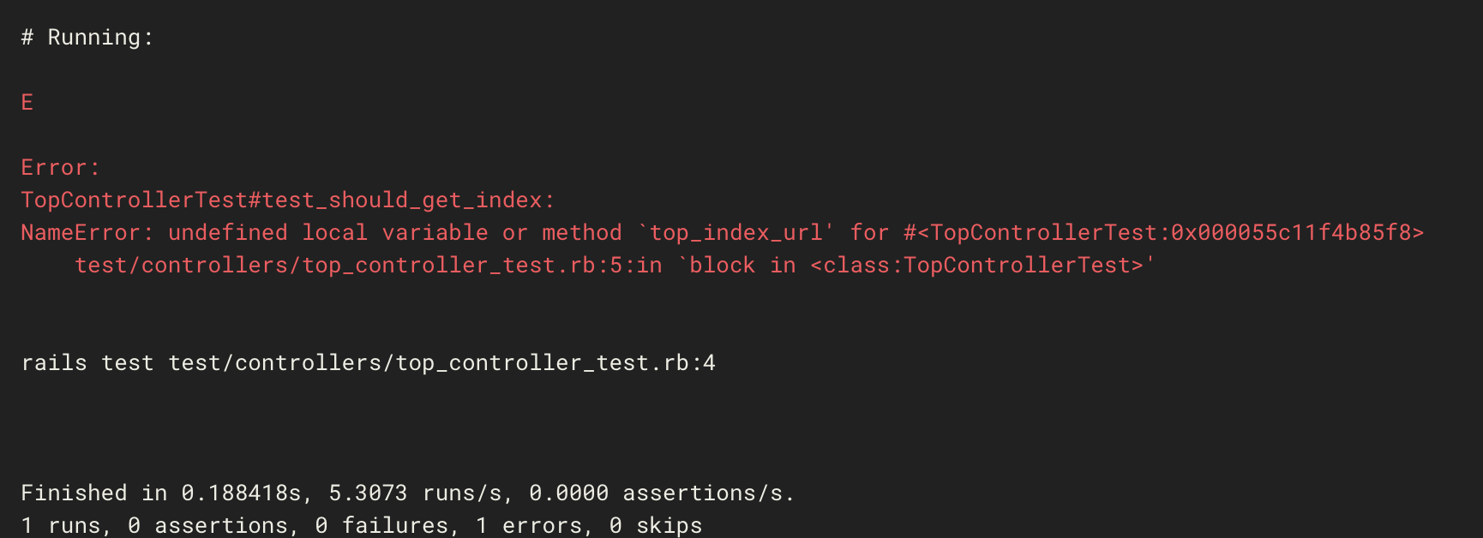
Task: Click the 'Finished in 0.188418s' text
Action: click(x=160, y=493)
